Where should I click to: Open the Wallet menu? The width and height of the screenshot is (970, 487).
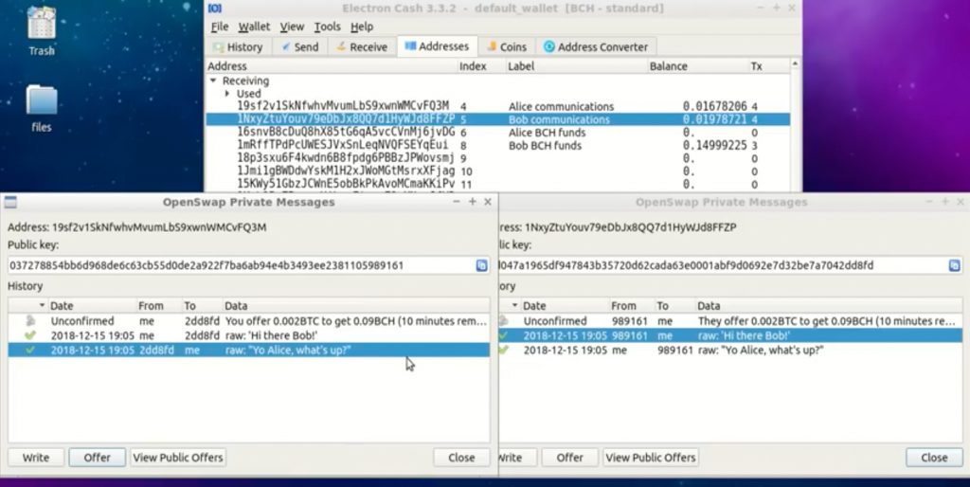coord(253,27)
